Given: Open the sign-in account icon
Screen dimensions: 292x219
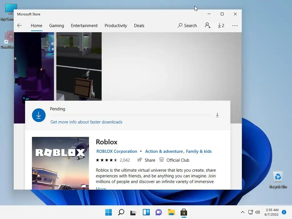Looking at the screenshot, I should pyautogui.click(x=208, y=25).
